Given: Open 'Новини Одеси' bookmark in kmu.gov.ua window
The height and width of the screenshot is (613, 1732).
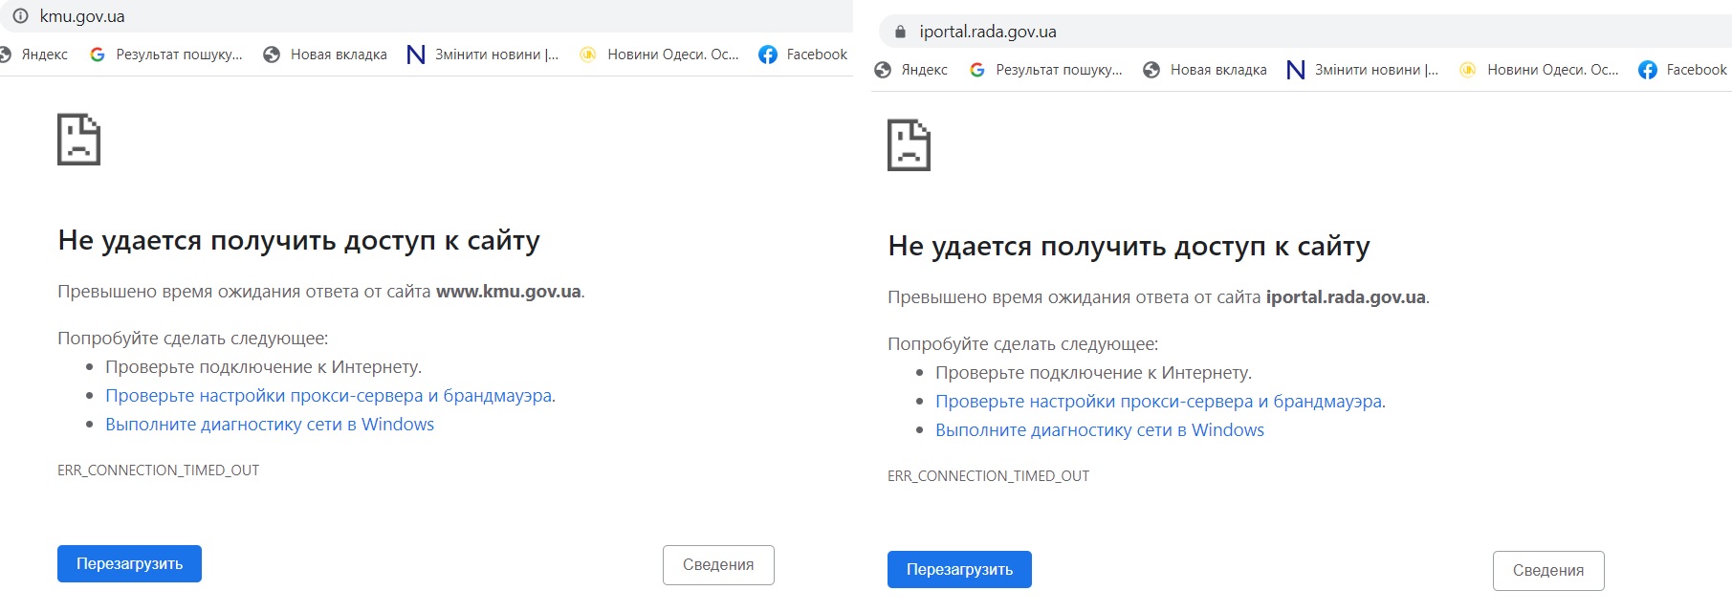Looking at the screenshot, I should (660, 55).
